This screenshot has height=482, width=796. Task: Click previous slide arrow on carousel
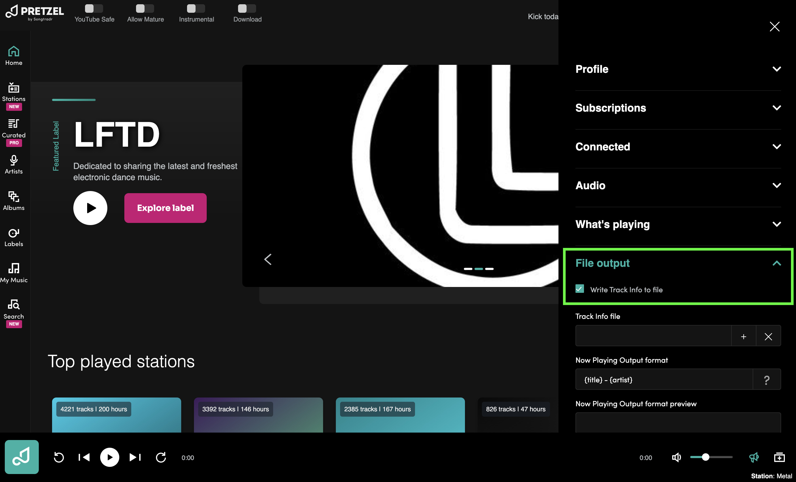[268, 259]
